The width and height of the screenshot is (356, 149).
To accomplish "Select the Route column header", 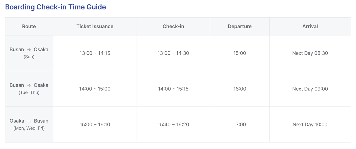I will [29, 26].
